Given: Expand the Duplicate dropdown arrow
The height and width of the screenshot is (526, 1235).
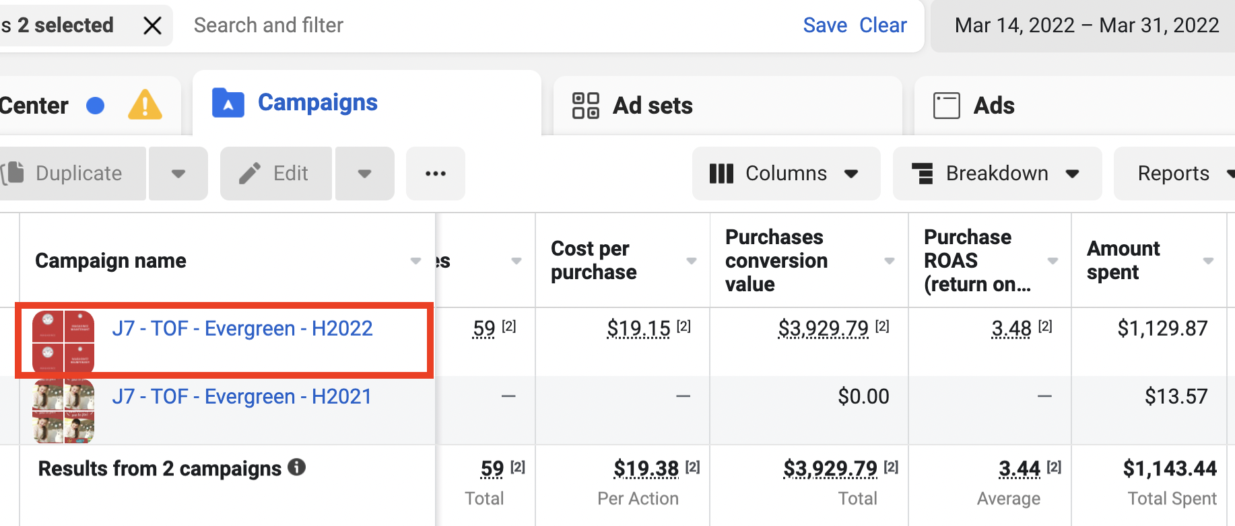Looking at the screenshot, I should tap(178, 174).
